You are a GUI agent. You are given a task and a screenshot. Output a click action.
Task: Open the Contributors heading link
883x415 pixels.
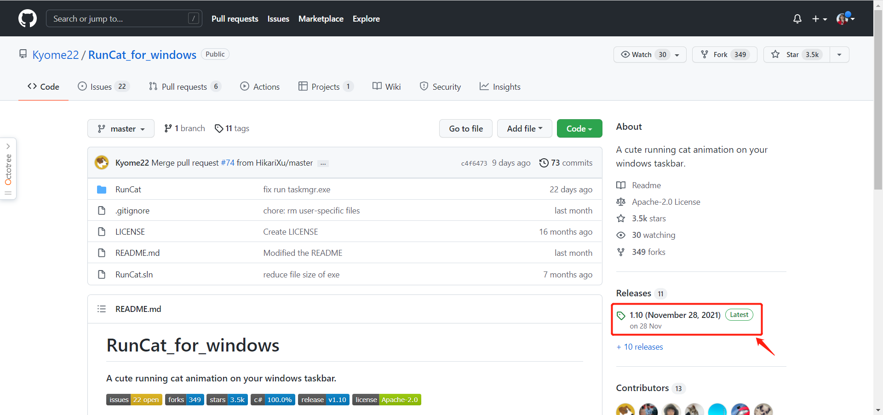coord(650,388)
